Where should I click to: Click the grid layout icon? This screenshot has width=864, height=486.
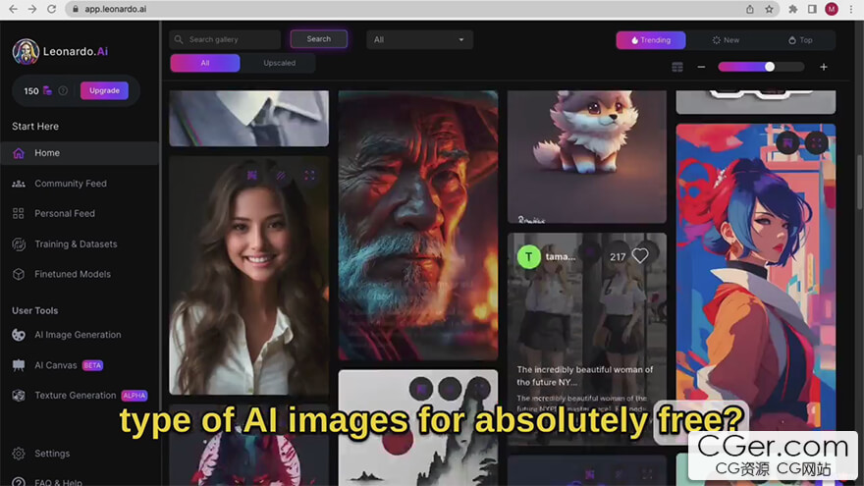coord(677,67)
